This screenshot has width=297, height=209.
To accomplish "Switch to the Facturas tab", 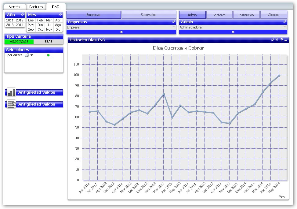I will pos(36,7).
